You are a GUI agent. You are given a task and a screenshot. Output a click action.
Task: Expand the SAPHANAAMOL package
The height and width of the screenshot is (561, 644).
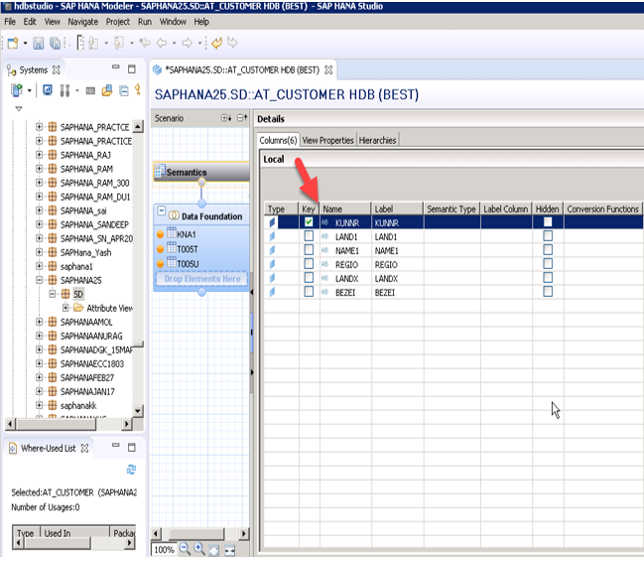pyautogui.click(x=39, y=322)
